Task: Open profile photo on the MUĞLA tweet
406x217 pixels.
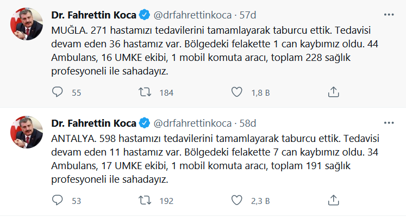Action: 27,24
